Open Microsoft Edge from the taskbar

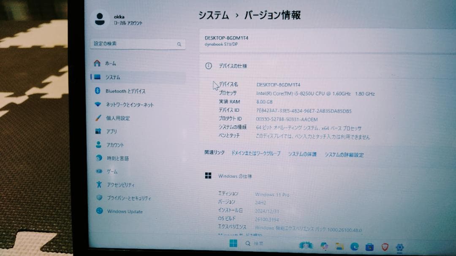(354, 245)
